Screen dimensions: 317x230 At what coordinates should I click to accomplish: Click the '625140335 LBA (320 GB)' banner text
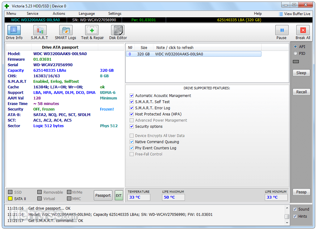coord(239,20)
